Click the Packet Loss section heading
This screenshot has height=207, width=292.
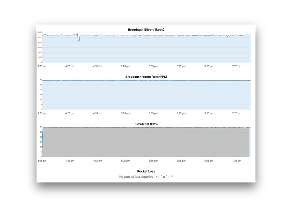pyautogui.click(x=146, y=171)
